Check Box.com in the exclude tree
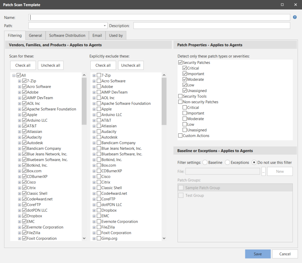This screenshot has height=263, width=302. coord(99,165)
